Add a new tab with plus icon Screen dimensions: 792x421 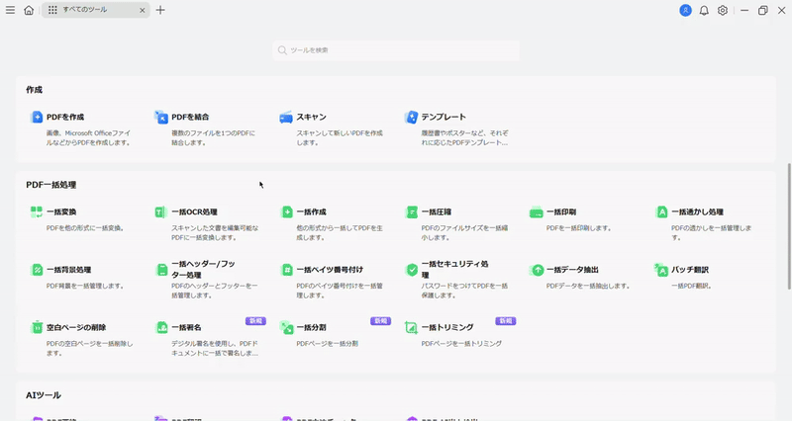[160, 10]
